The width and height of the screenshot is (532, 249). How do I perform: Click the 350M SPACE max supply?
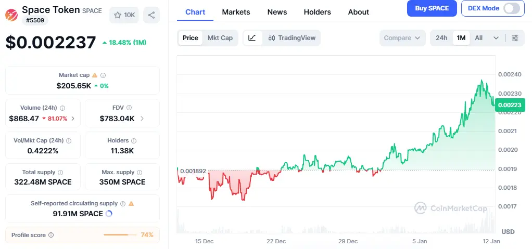(x=122, y=182)
